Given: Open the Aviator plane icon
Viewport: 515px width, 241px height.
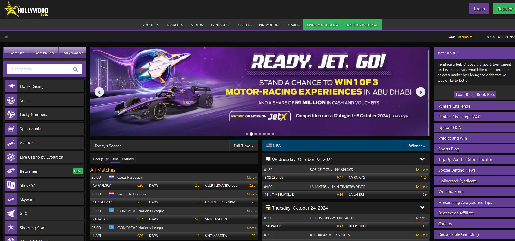Looking at the screenshot, I should tap(11, 143).
